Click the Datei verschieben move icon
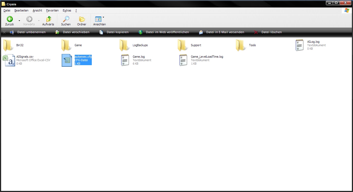The image size is (353, 192). [x=57, y=32]
